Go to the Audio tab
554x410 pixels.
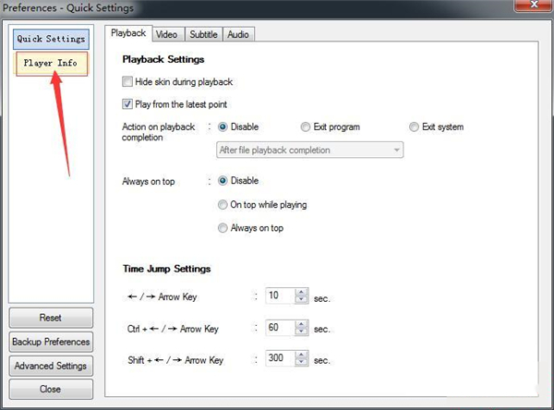pyautogui.click(x=237, y=34)
